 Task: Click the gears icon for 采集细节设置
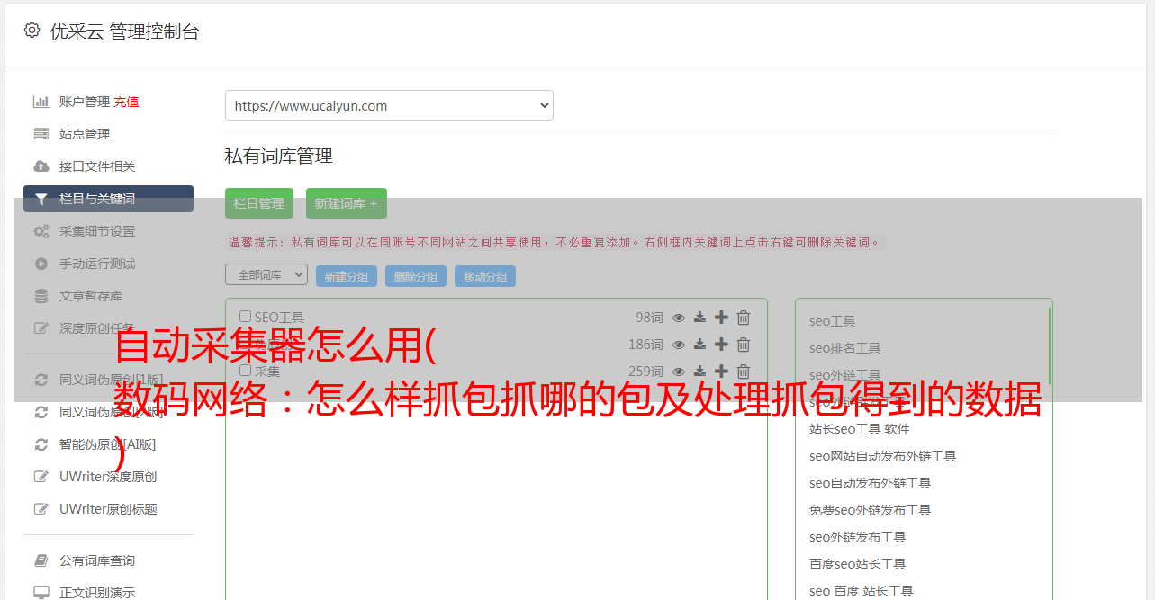point(41,231)
